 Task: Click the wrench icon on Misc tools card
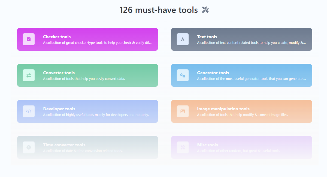(183, 147)
